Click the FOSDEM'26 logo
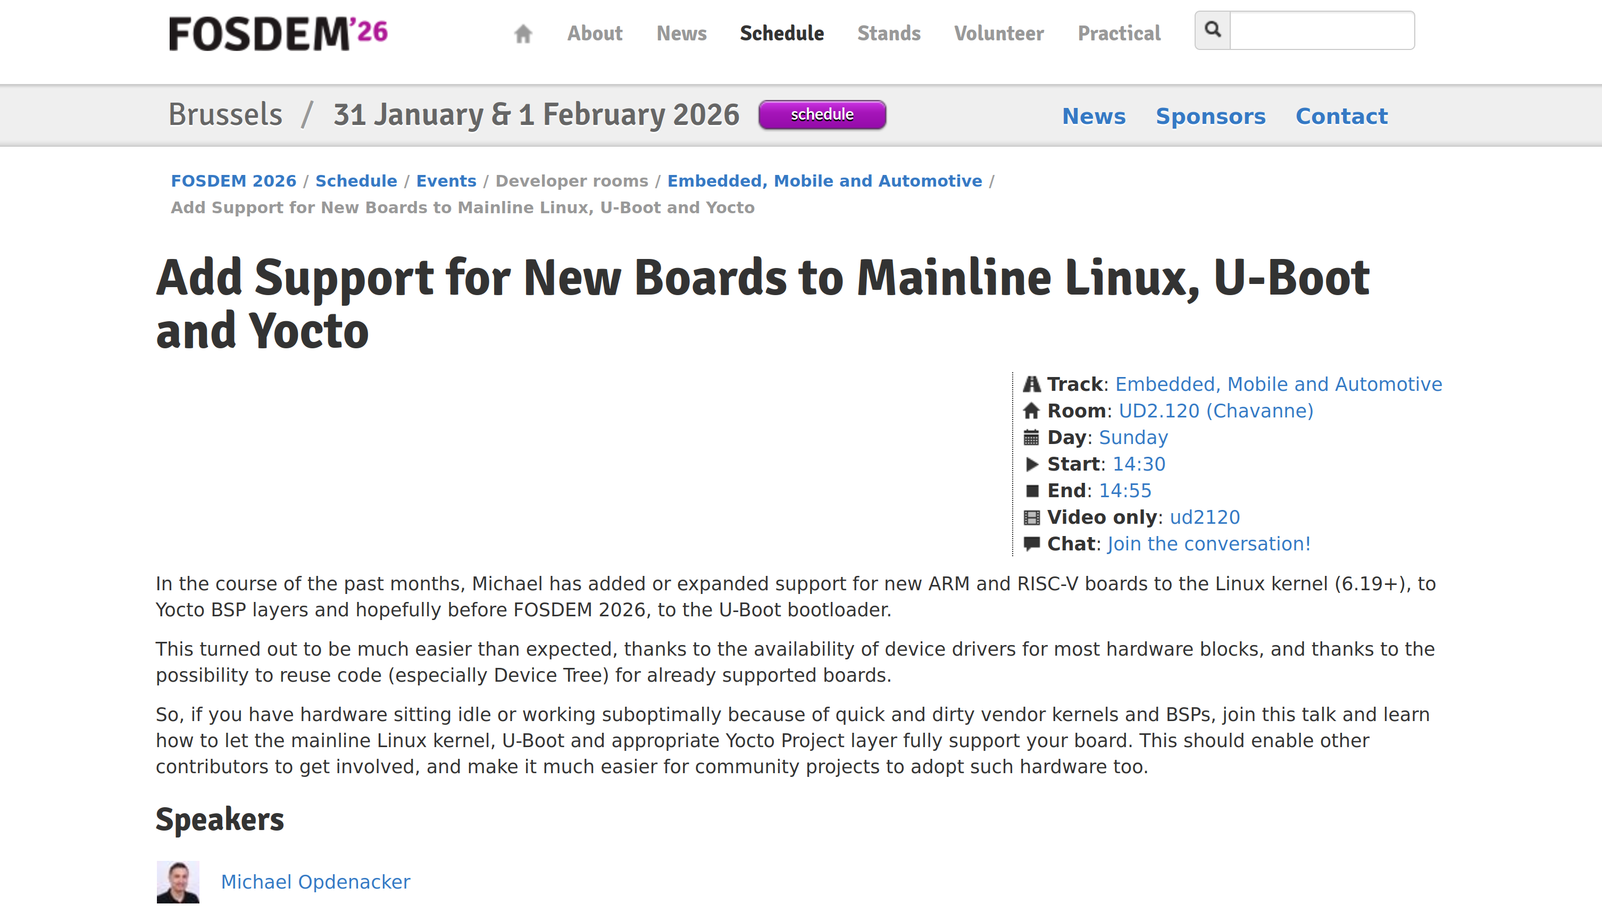 pyautogui.click(x=278, y=34)
